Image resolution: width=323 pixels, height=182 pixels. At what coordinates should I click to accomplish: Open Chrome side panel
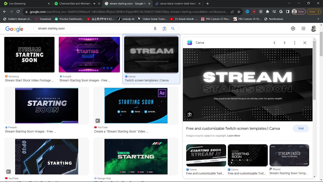pos(288,12)
